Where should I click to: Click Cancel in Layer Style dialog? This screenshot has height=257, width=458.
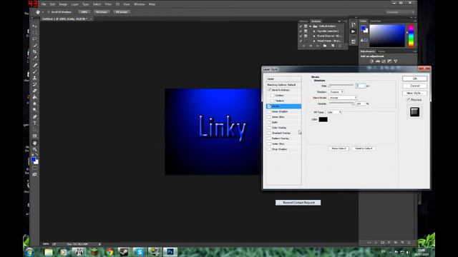click(x=415, y=86)
